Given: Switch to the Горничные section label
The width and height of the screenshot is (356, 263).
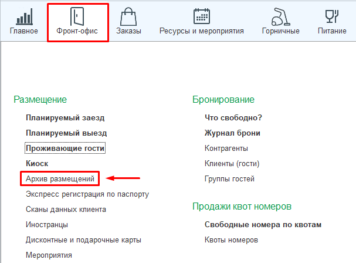Looking at the screenshot, I should pos(281,31).
